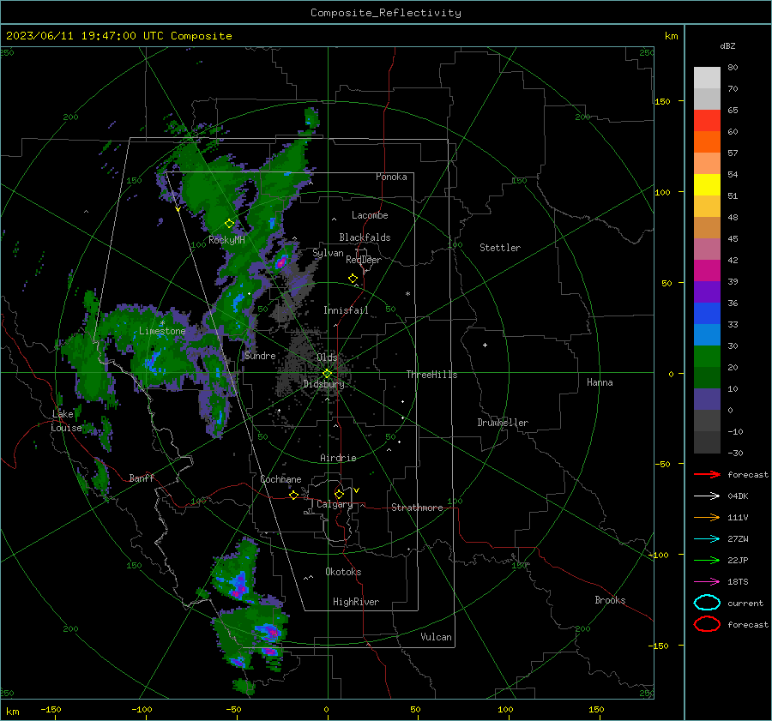Viewport: 772px width, 721px height.
Task: Click the yellow radar-center diamond at Didsbury
Action: pyautogui.click(x=327, y=374)
